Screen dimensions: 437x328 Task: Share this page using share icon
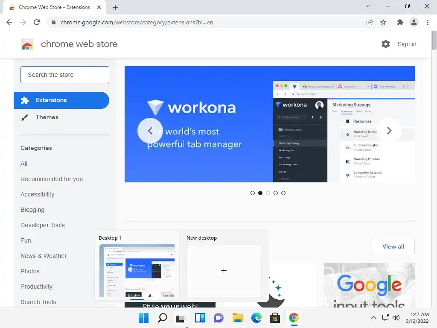pos(370,22)
